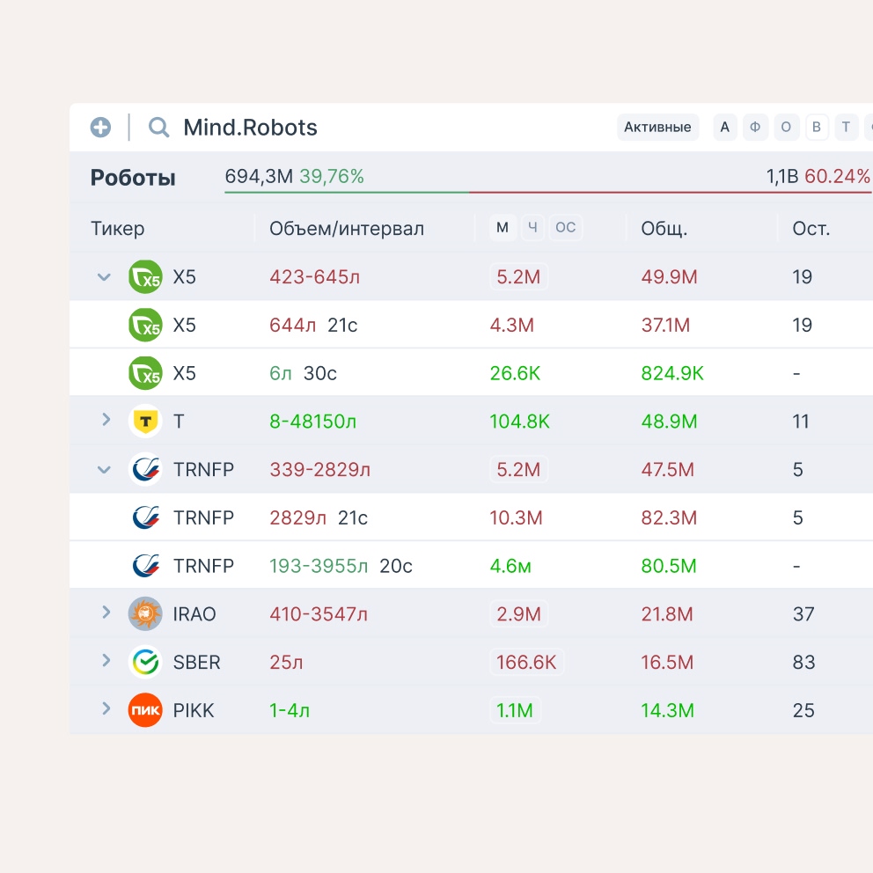Click the Mind.Robots search field
Image resolution: width=873 pixels, height=873 pixels.
pos(250,128)
